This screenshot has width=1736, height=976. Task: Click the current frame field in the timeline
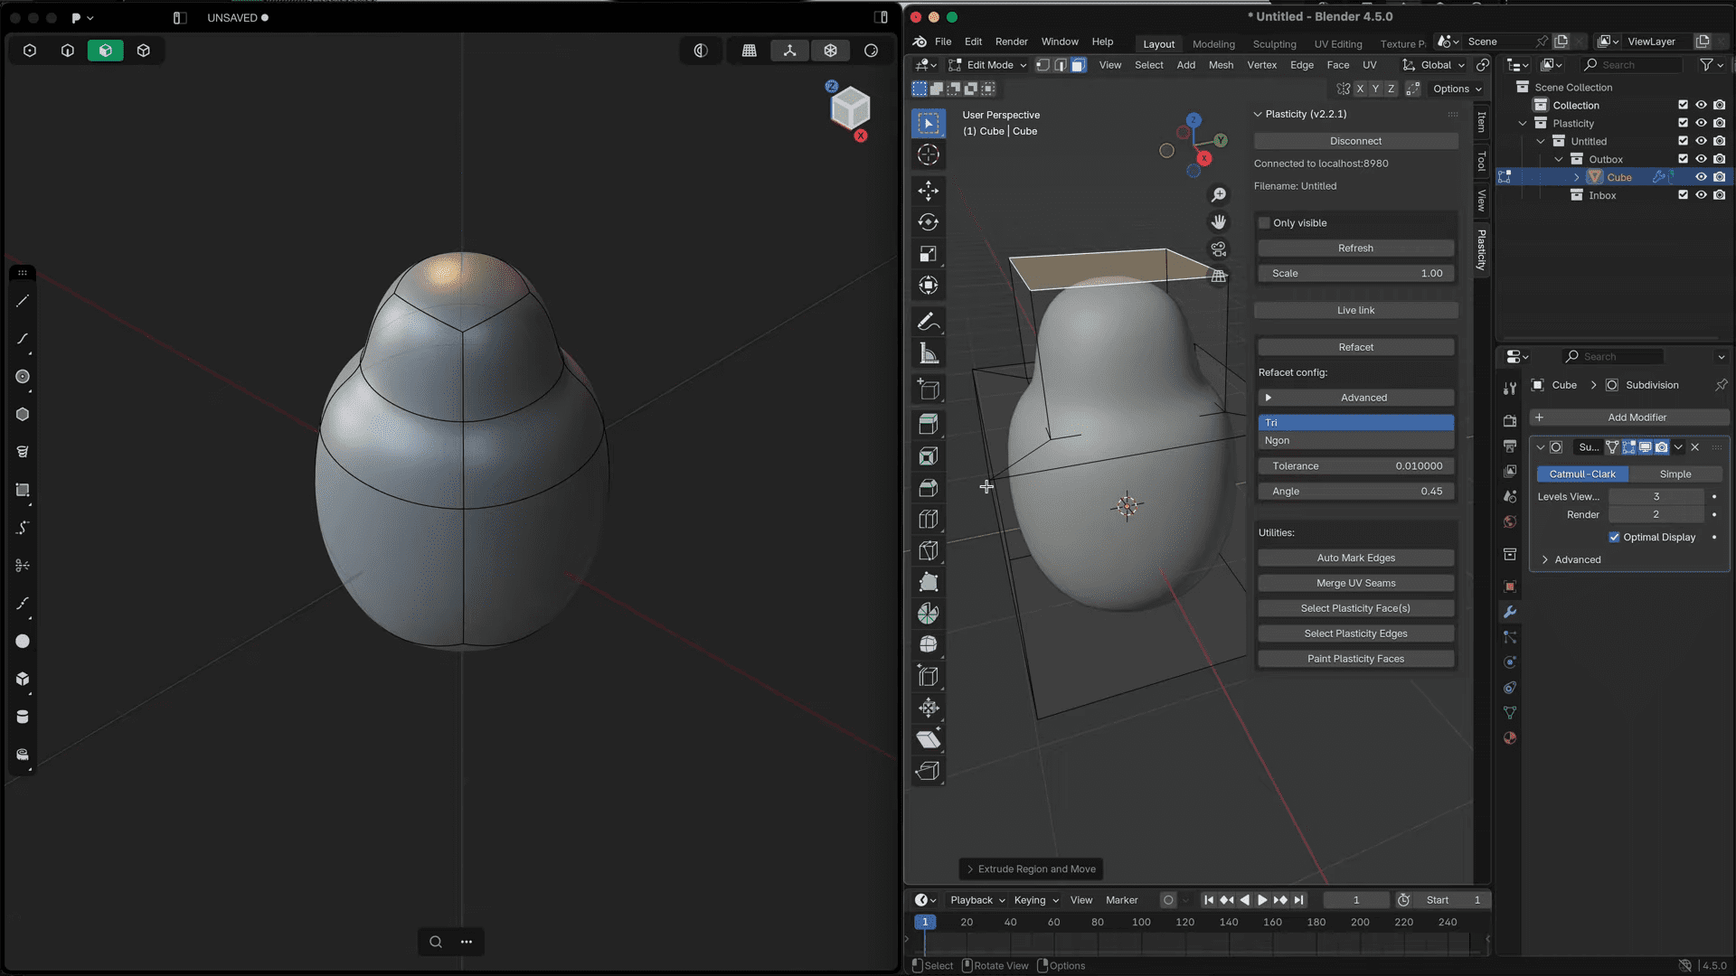click(x=1355, y=900)
